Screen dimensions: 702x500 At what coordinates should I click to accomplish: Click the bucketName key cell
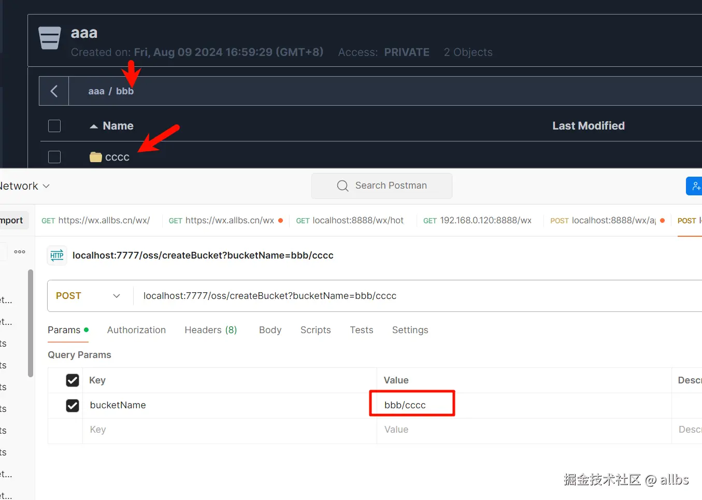click(230, 405)
